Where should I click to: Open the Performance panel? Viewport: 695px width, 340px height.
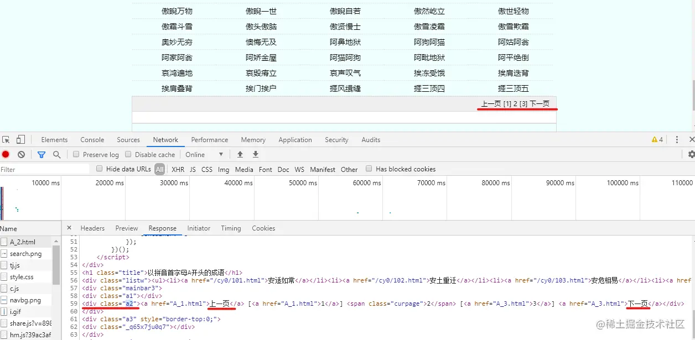point(210,140)
